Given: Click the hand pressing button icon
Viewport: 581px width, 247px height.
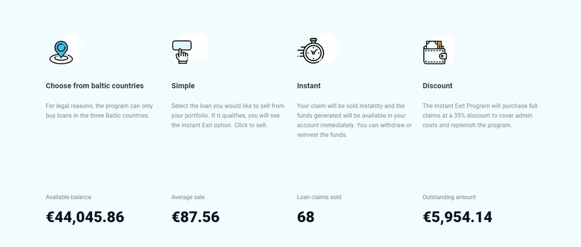Looking at the screenshot, I should 182,52.
